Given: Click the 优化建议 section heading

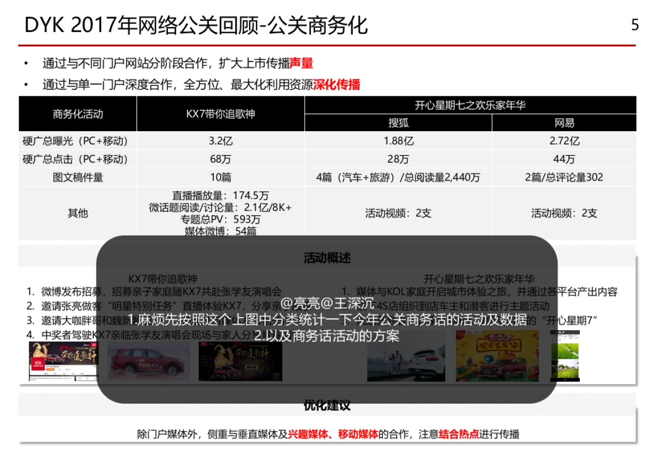Looking at the screenshot, I should (327, 405).
